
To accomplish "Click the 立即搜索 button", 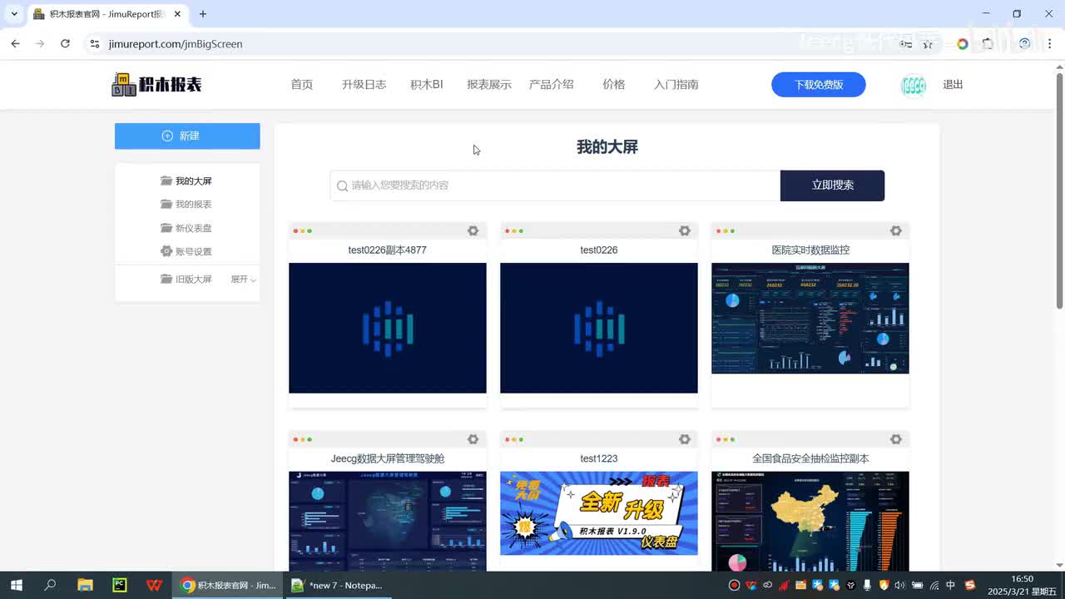I will (832, 186).
